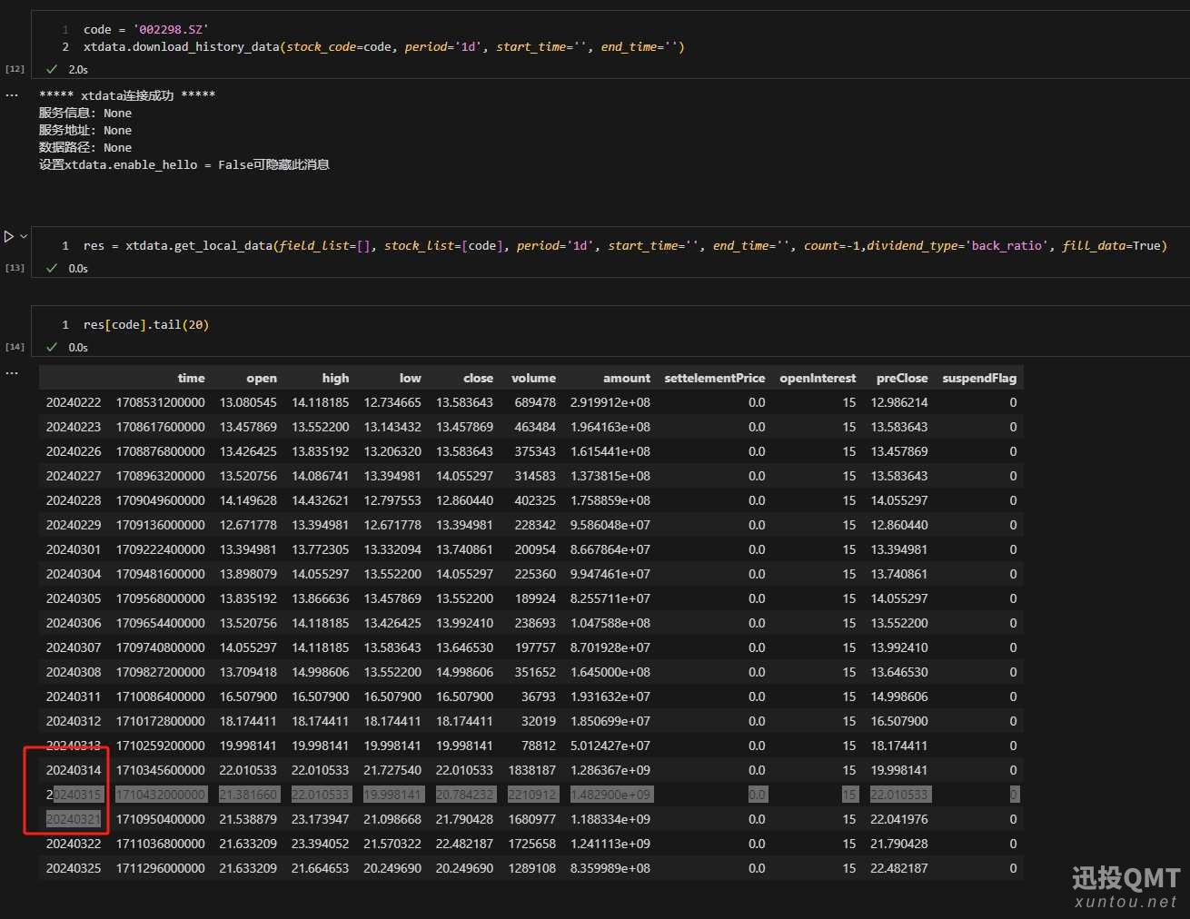Click the success checkmark of cell 13

point(52,268)
